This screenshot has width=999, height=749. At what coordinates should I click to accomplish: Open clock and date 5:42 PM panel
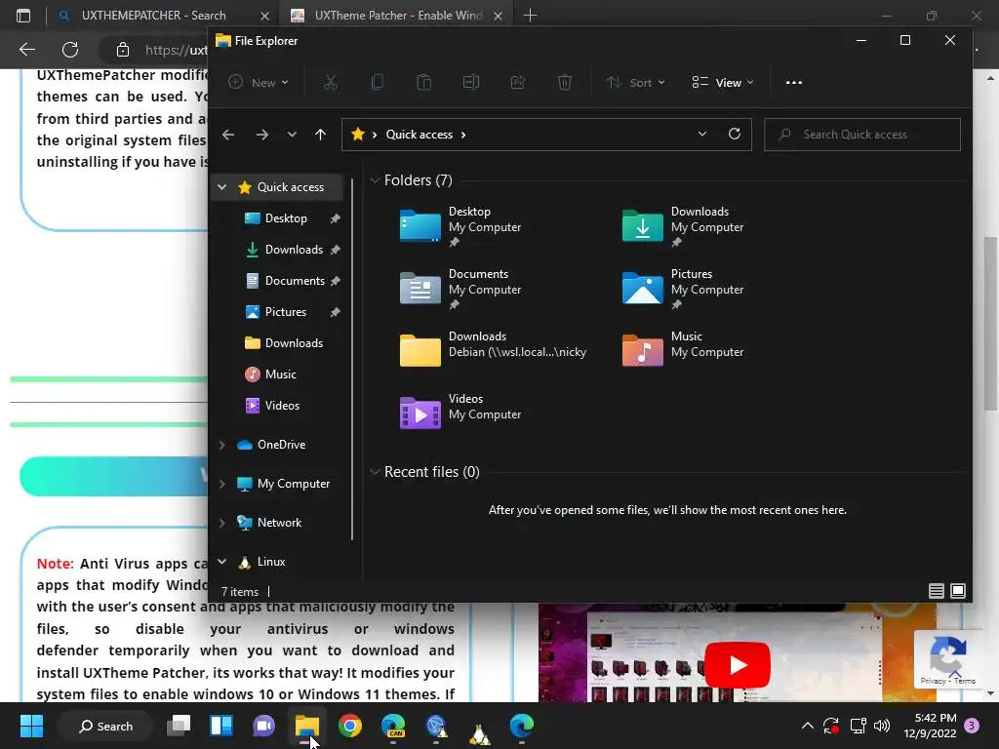(x=930, y=726)
